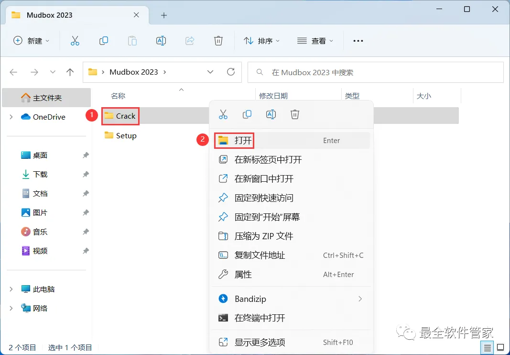This screenshot has height=355, width=510.
Task: Expand the OneDrive tree node
Action: [x=11, y=117]
